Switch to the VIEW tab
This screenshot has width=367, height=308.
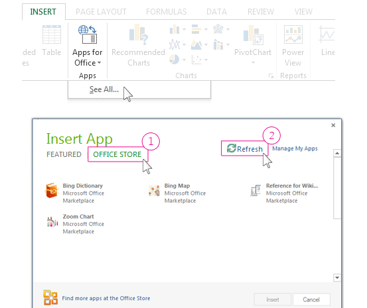(x=303, y=12)
